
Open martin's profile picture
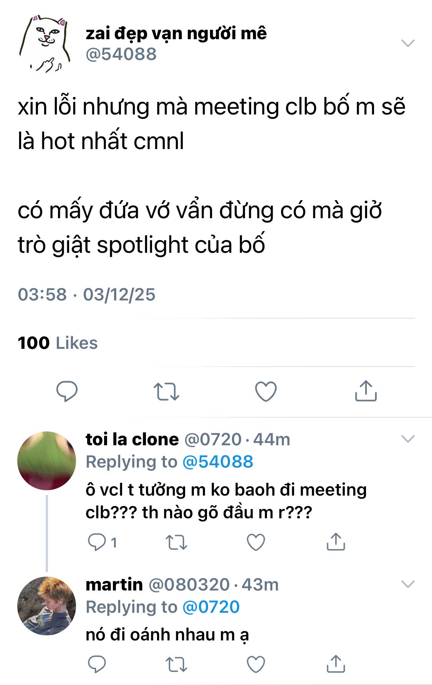pyautogui.click(x=46, y=606)
